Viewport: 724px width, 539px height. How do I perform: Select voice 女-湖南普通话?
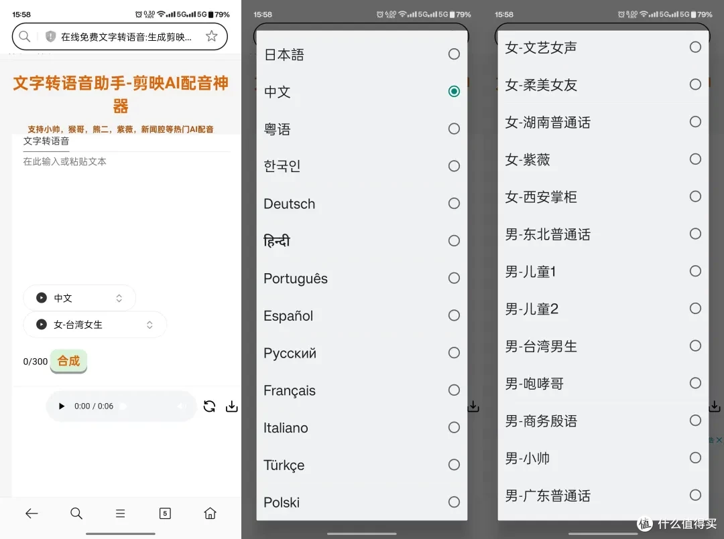(x=603, y=122)
